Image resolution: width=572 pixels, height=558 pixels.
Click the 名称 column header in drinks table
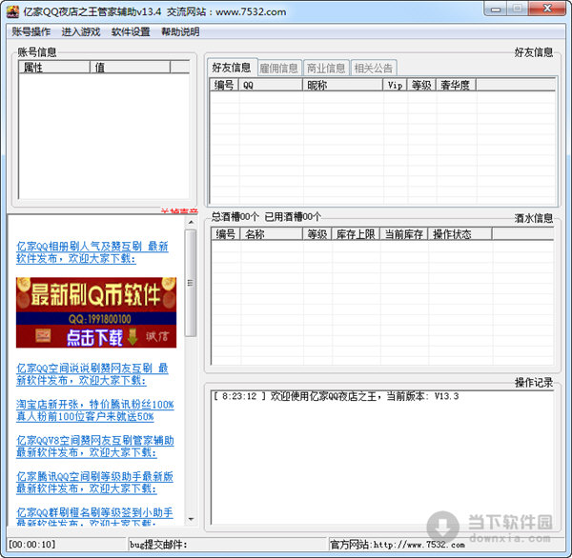pyautogui.click(x=272, y=234)
